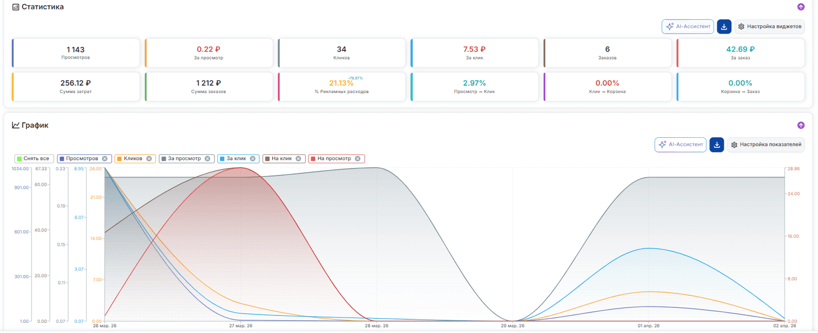Viewport: 818px width, 333px height.
Task: Click the 27 мар. 26 chart date marker
Action: pyautogui.click(x=241, y=326)
